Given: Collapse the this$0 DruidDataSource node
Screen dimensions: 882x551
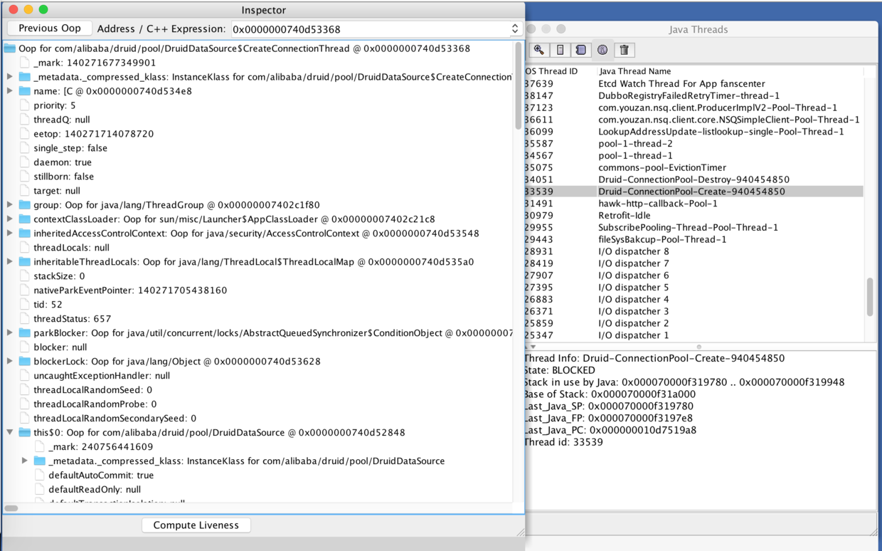Looking at the screenshot, I should pyautogui.click(x=10, y=432).
